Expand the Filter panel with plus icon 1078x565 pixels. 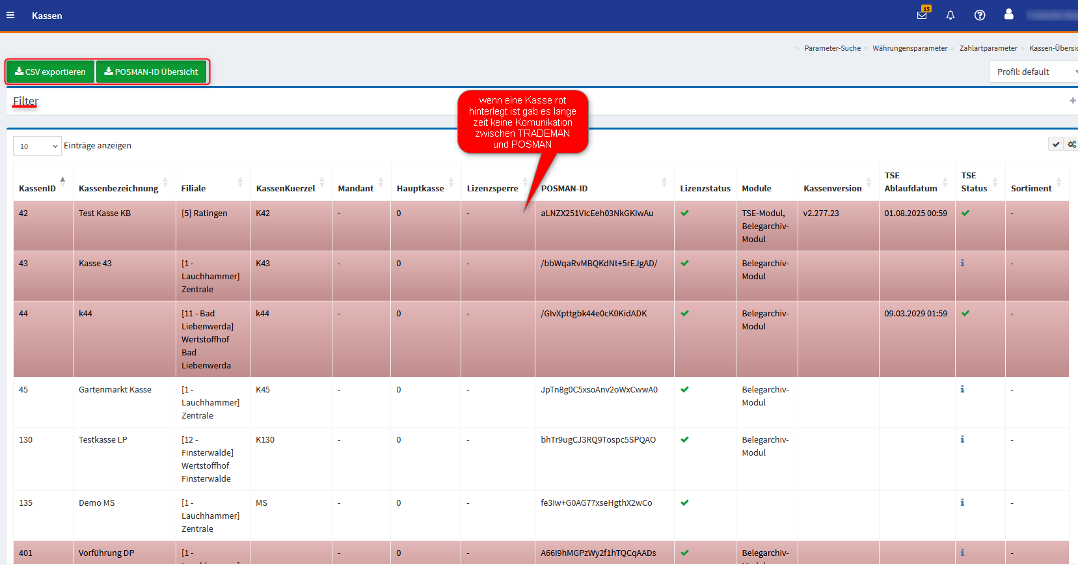pyautogui.click(x=1072, y=101)
